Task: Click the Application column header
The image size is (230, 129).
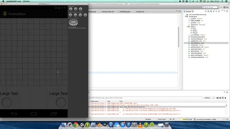Action: (x=95, y=101)
